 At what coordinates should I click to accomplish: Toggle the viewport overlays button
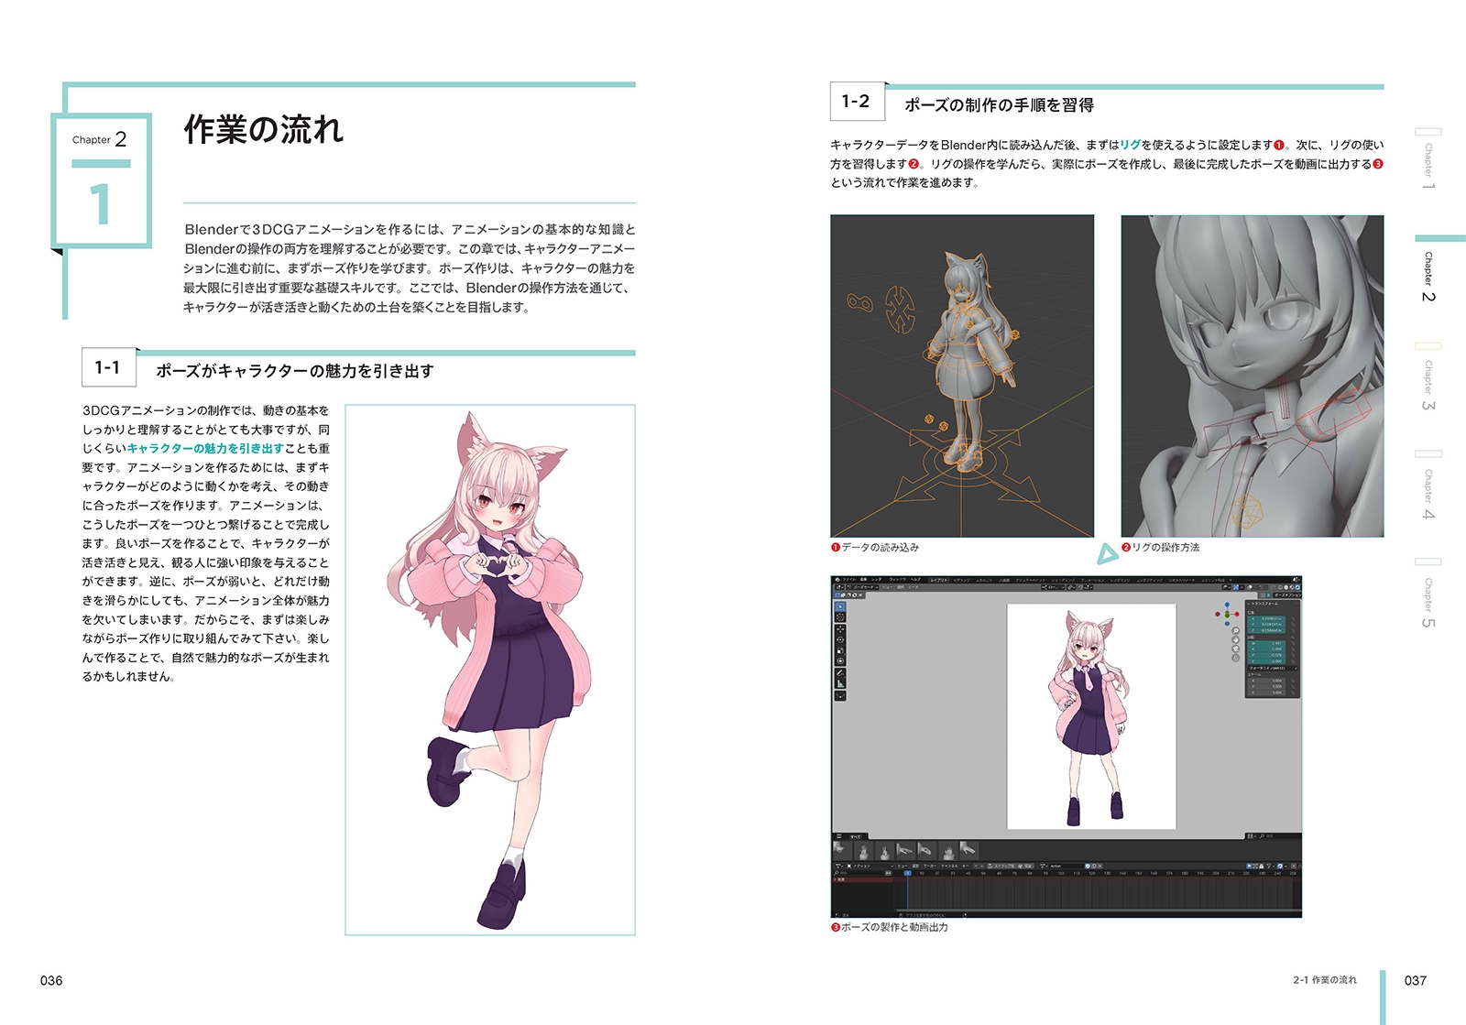(1250, 587)
